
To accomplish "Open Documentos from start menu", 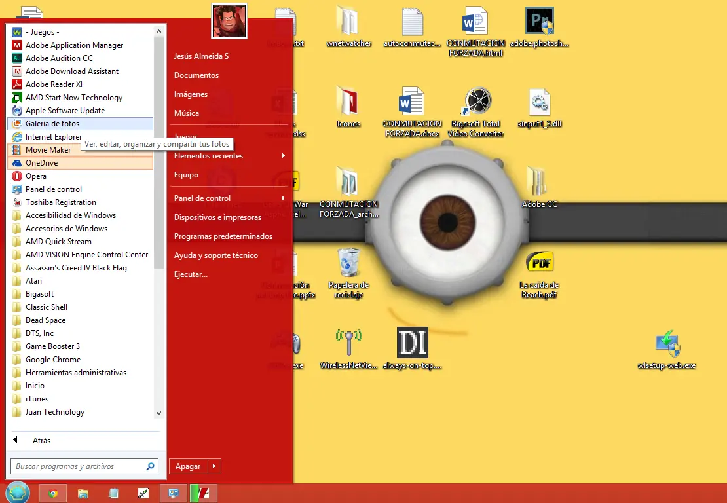I will click(x=230, y=75).
